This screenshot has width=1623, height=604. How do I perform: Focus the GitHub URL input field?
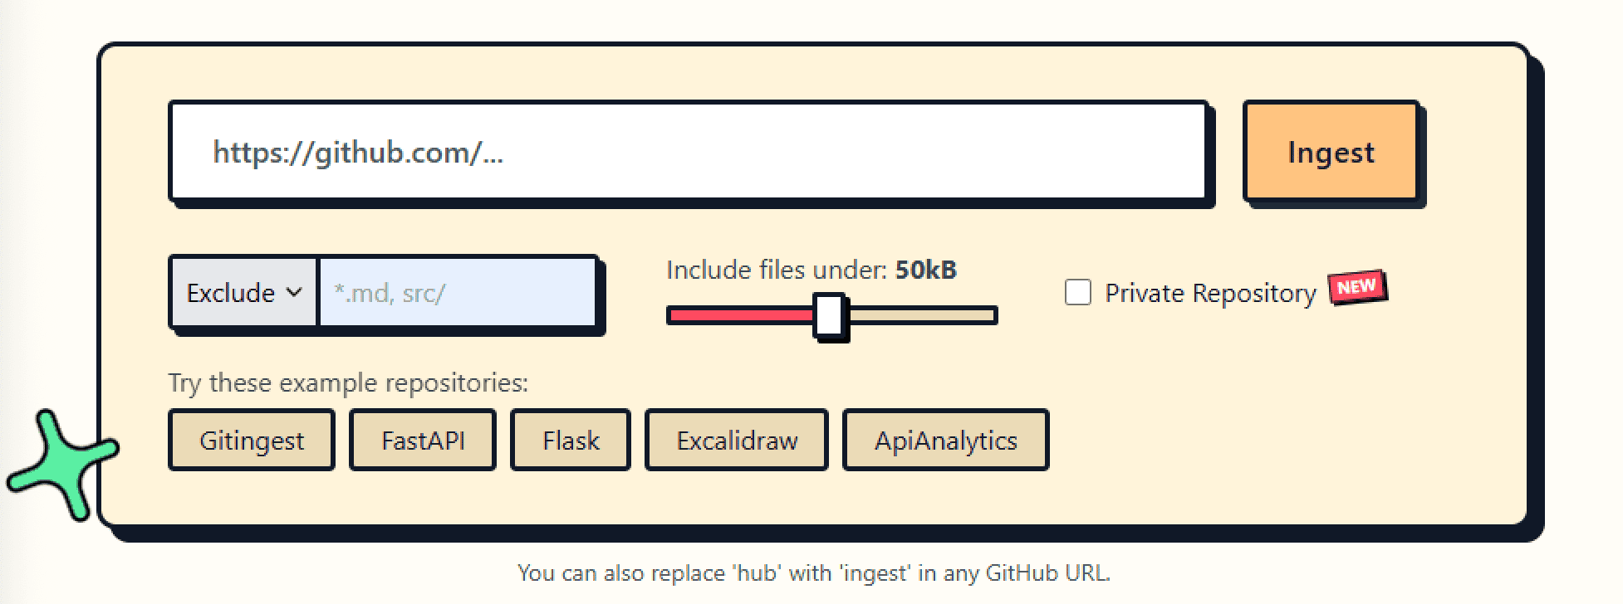pyautogui.click(x=688, y=152)
